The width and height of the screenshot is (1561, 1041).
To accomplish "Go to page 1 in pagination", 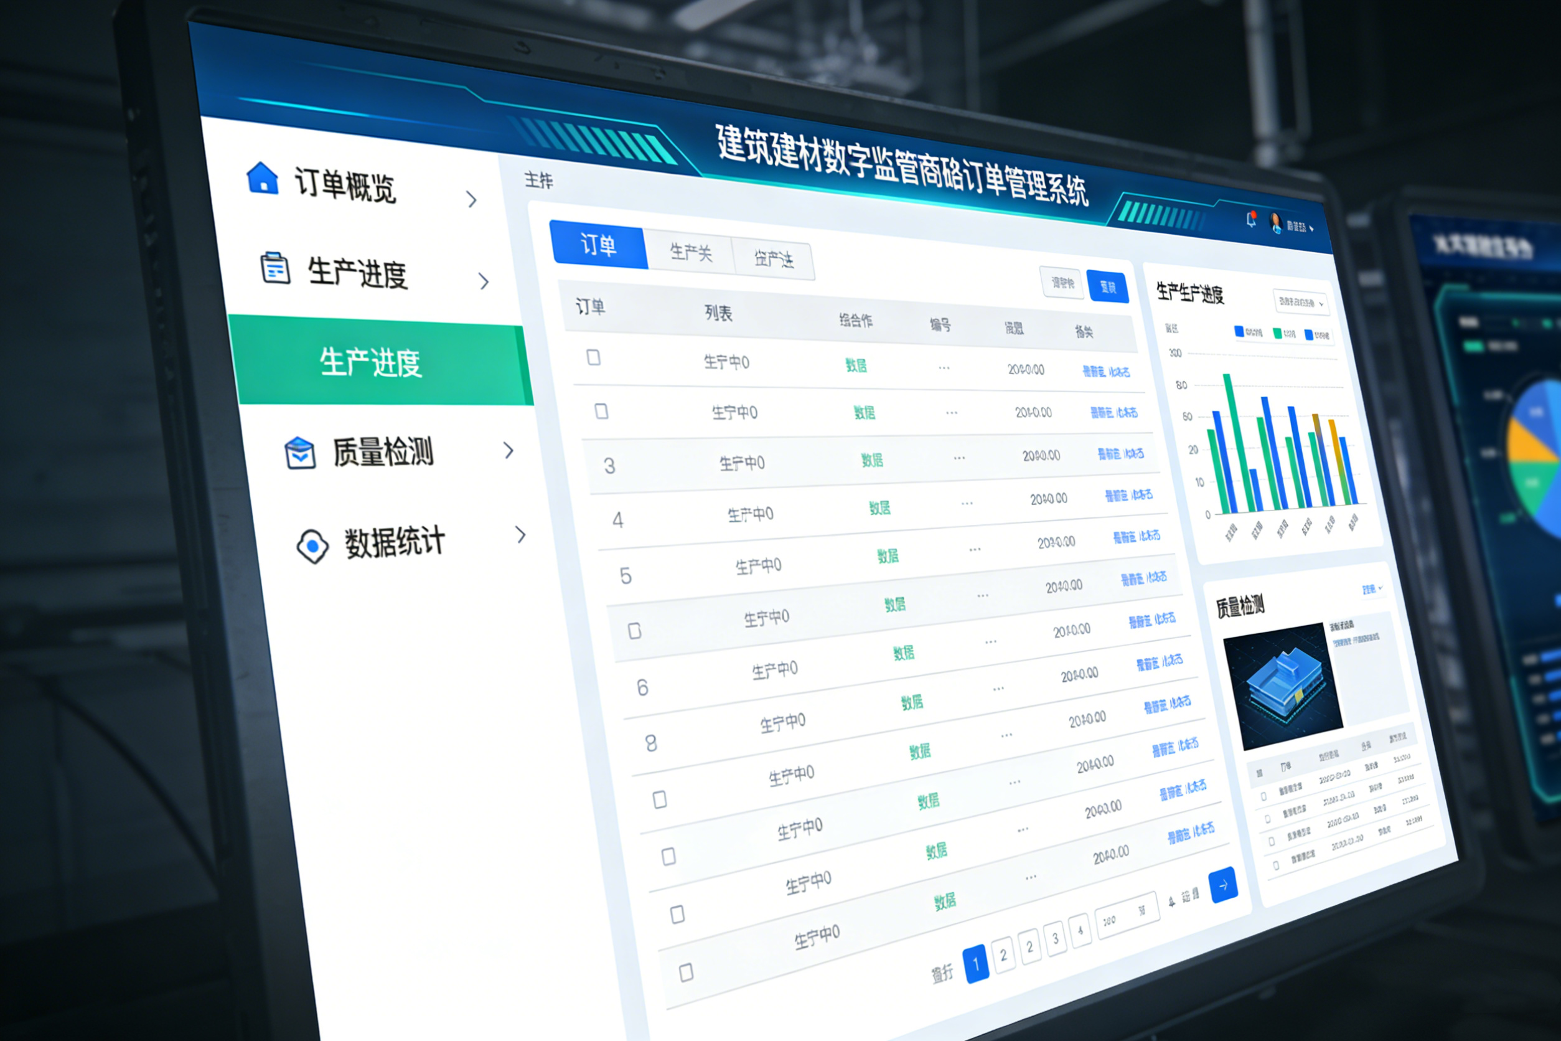I will tap(976, 963).
